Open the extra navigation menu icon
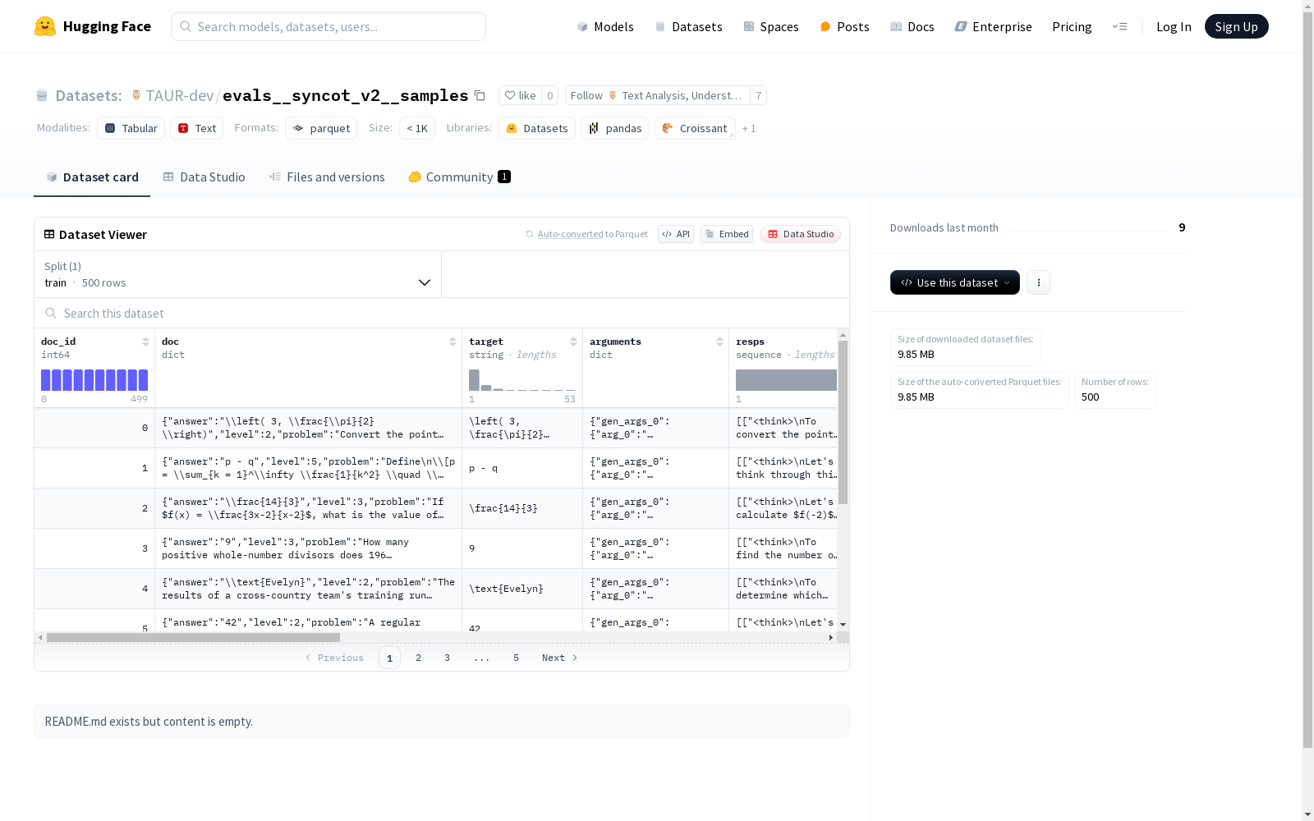The height and width of the screenshot is (821, 1314). pos(1119,26)
